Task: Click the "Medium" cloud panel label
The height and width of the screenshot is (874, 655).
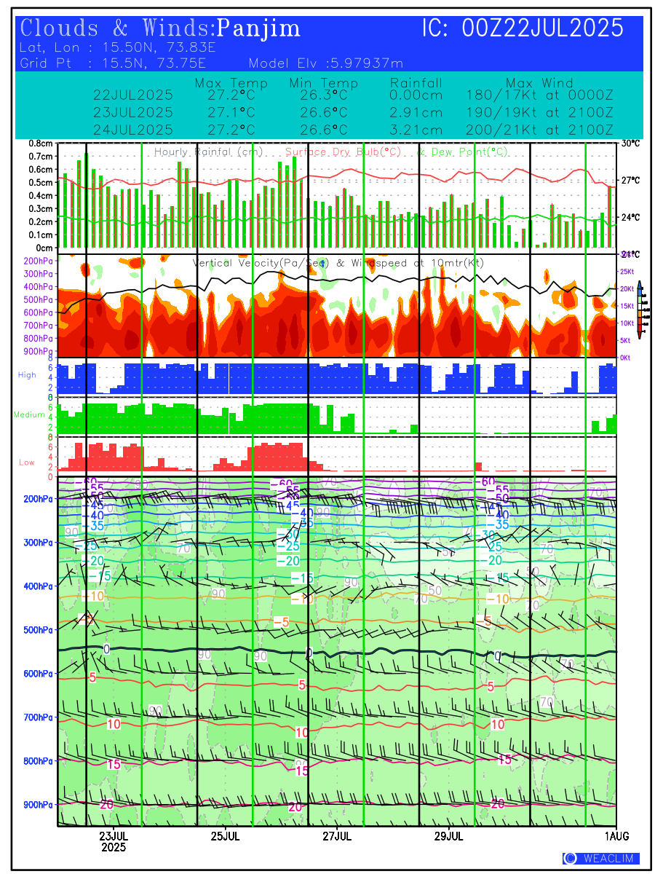Action: 30,415
